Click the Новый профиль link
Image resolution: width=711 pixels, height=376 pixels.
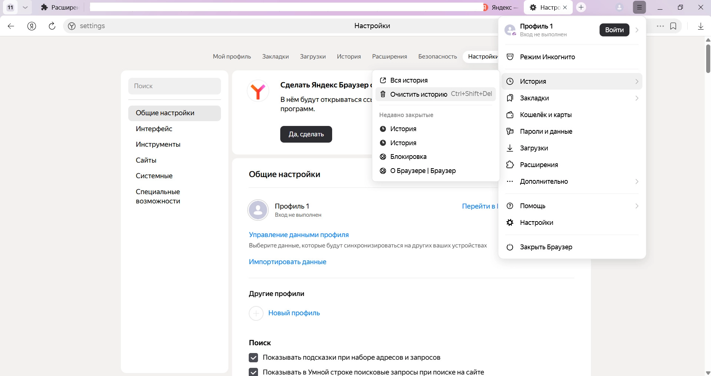[294, 313]
